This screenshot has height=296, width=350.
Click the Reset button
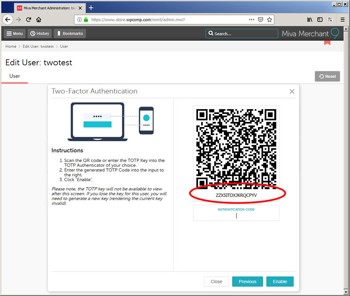[327, 76]
